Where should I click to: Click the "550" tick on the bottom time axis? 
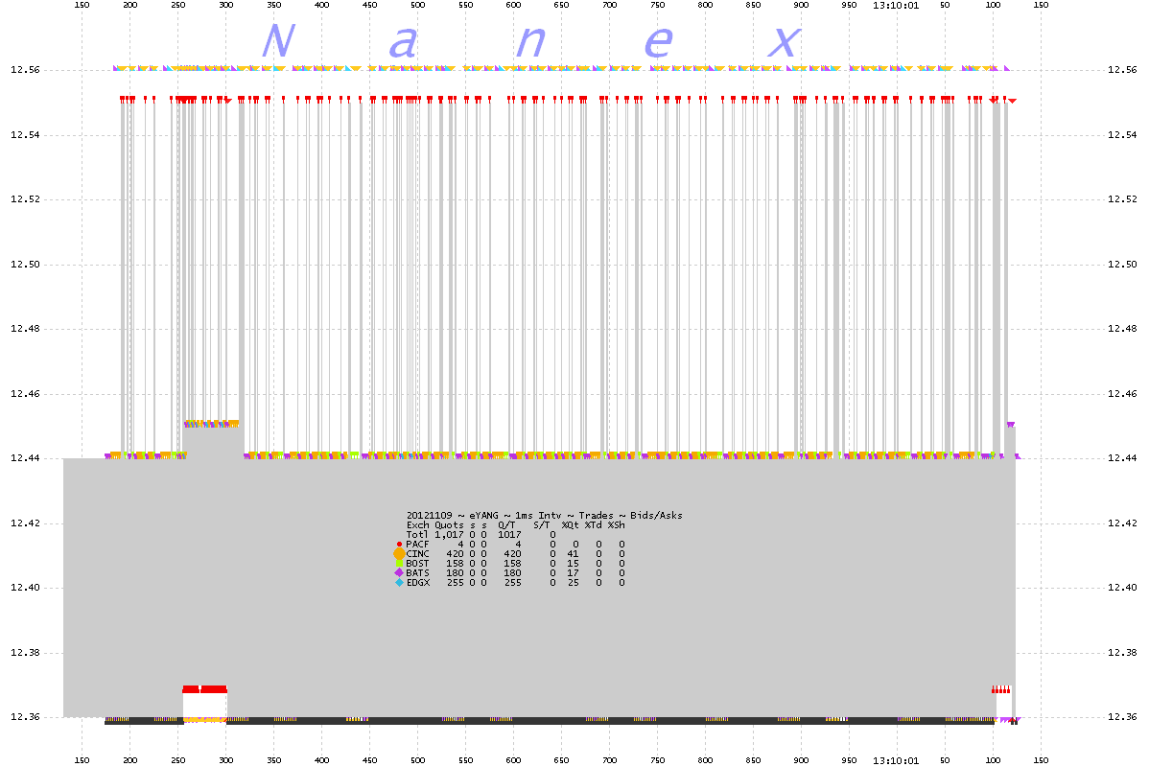[466, 760]
